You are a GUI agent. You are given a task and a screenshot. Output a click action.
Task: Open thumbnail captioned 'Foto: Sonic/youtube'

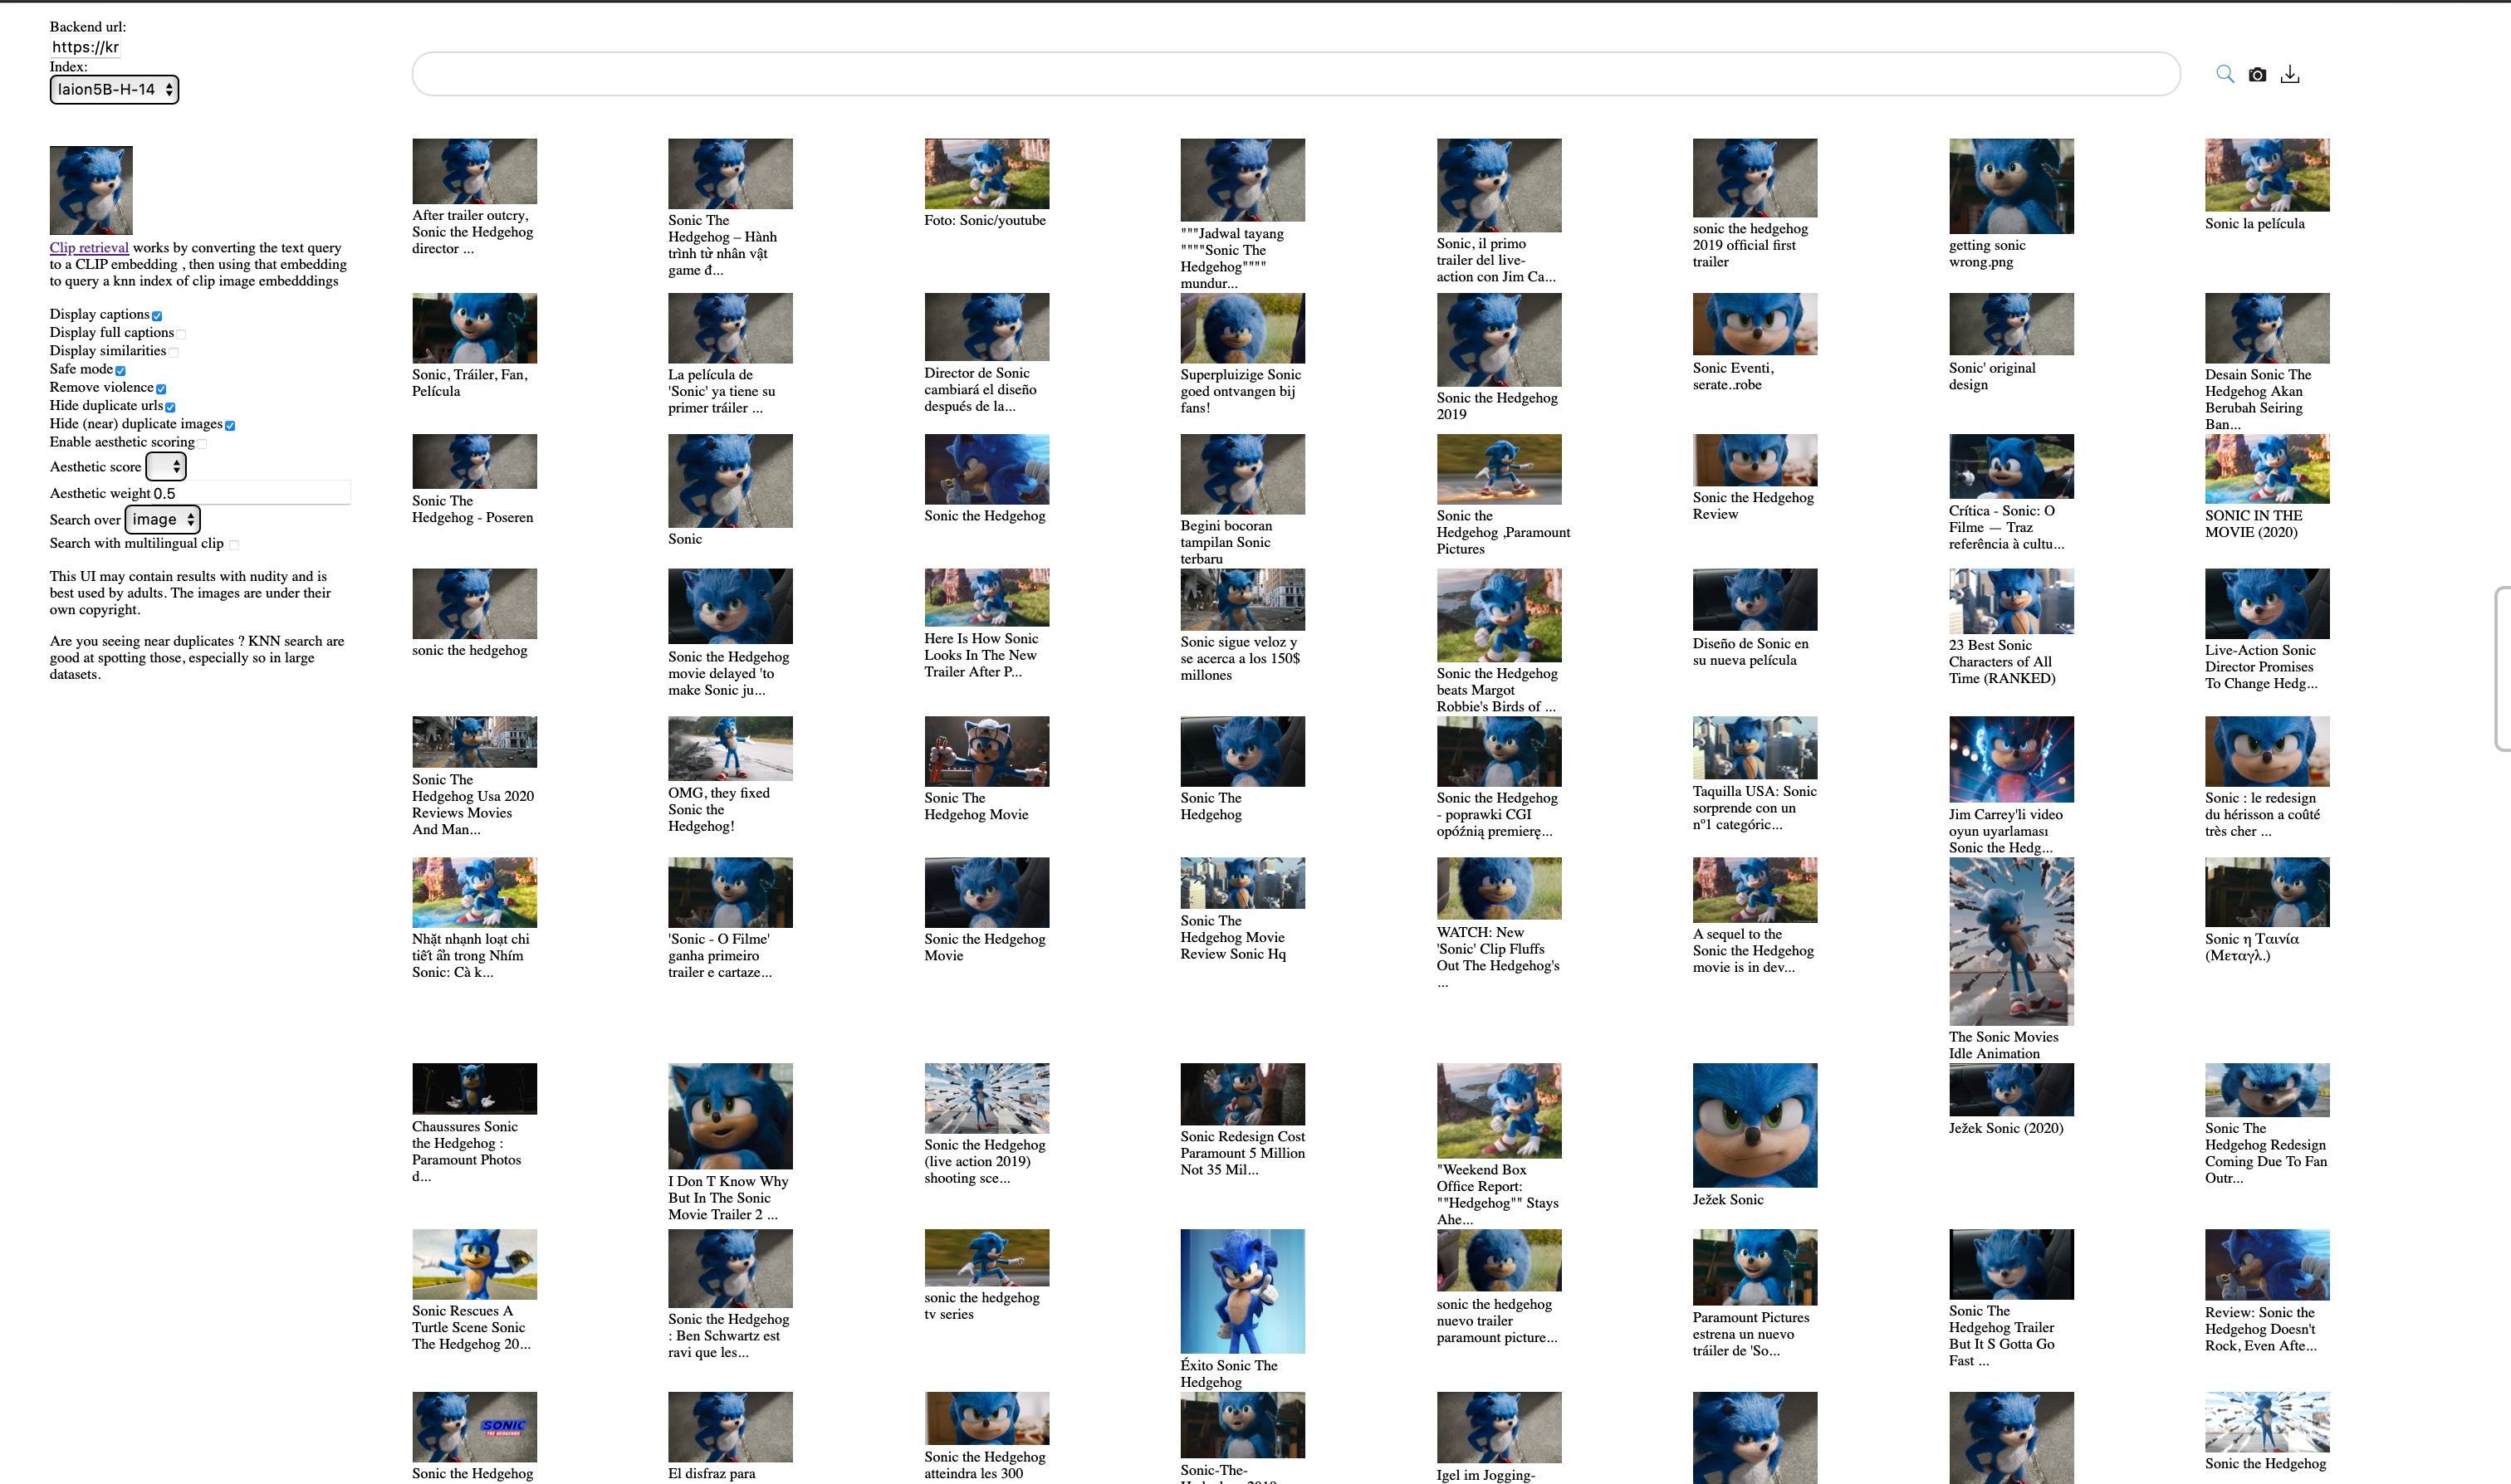pos(986,174)
